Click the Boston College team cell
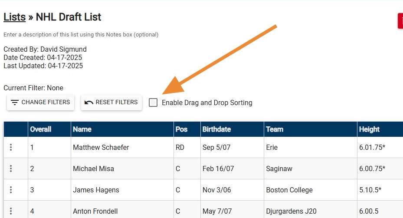This screenshot has height=218, width=403. 289,190
